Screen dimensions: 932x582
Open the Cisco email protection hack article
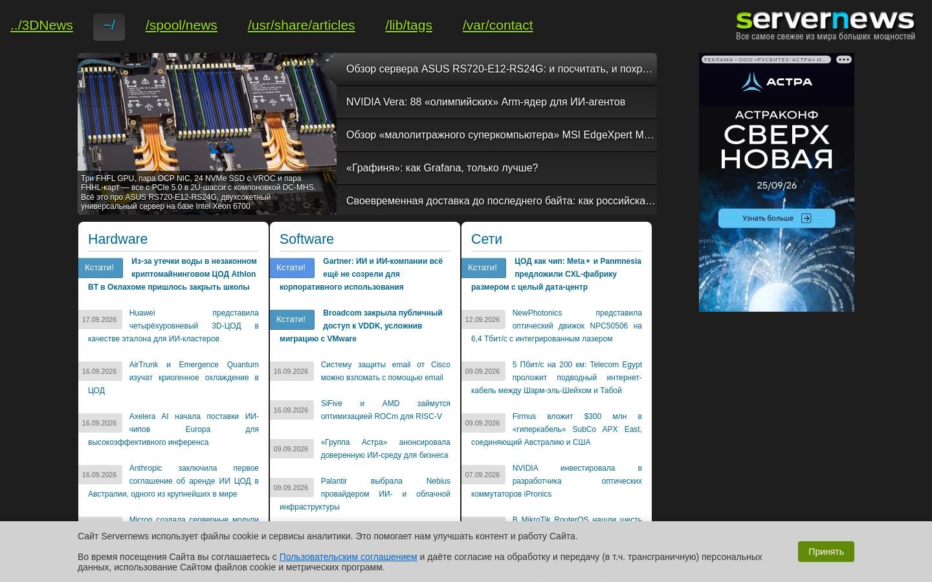pos(385,371)
